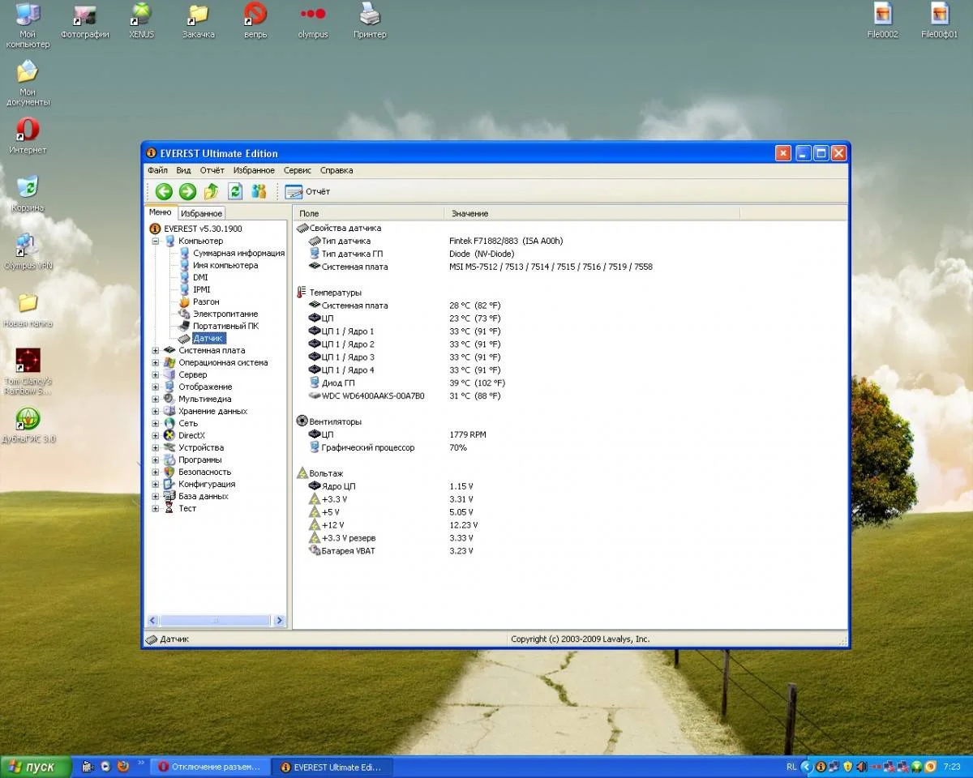Open the Отчёт report toolbar button

pos(307,191)
